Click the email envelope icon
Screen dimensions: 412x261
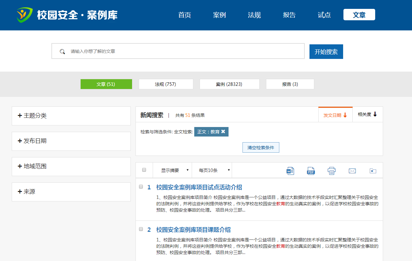click(352, 171)
